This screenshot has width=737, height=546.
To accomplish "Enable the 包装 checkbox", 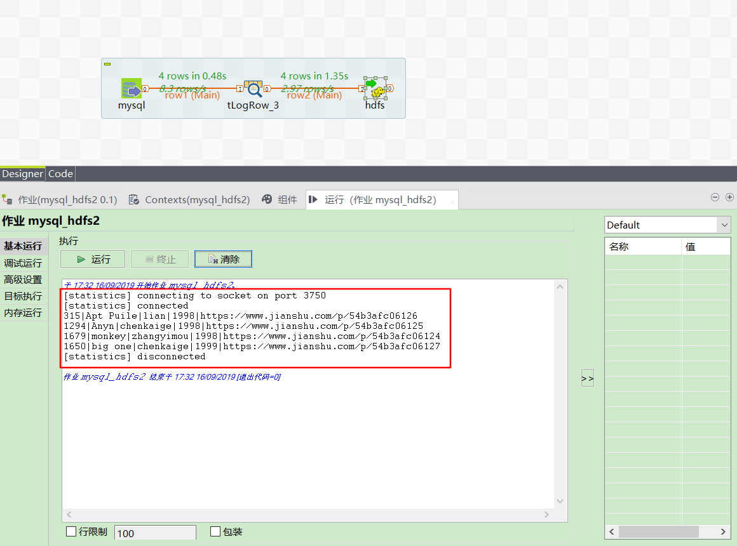I will click(215, 532).
